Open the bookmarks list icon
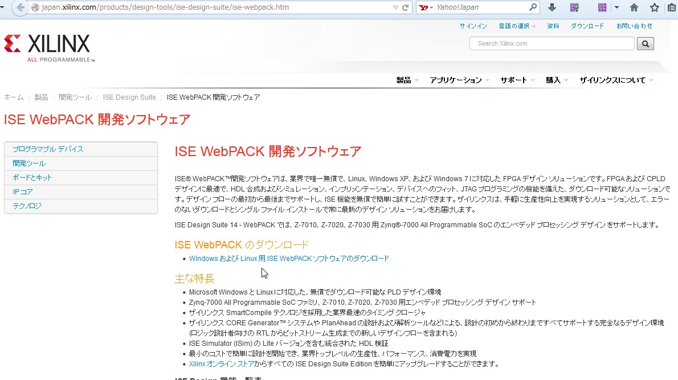678x380 pixels. [672, 7]
